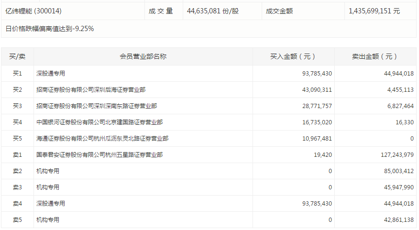Image resolution: width=419 pixels, height=230 pixels.
Task: Click the sell amount 4,455,113
Action: 400,90
